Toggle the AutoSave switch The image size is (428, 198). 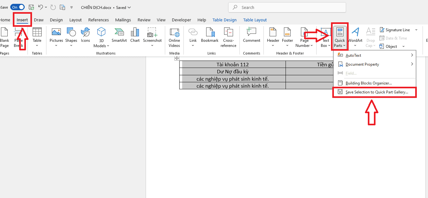[17, 7]
